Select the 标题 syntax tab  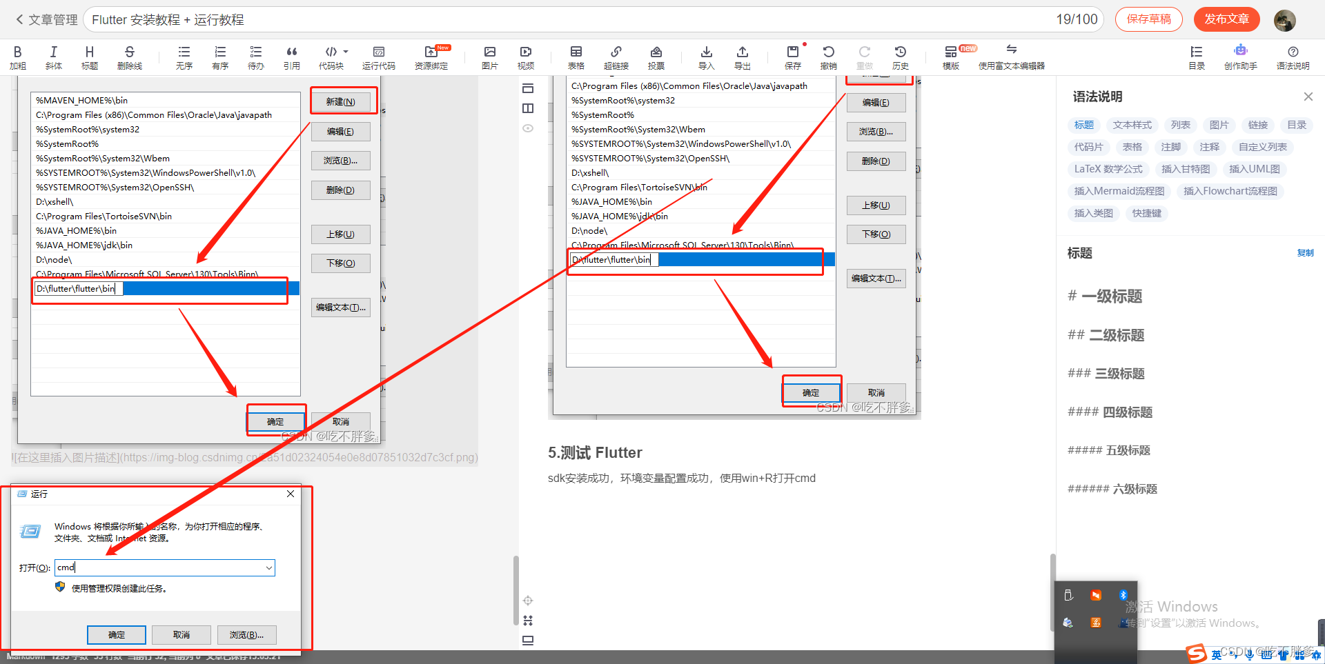1084,125
